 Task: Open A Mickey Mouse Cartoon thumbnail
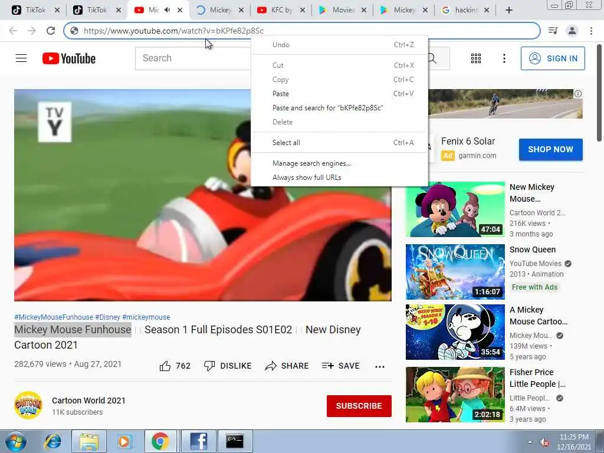click(455, 332)
